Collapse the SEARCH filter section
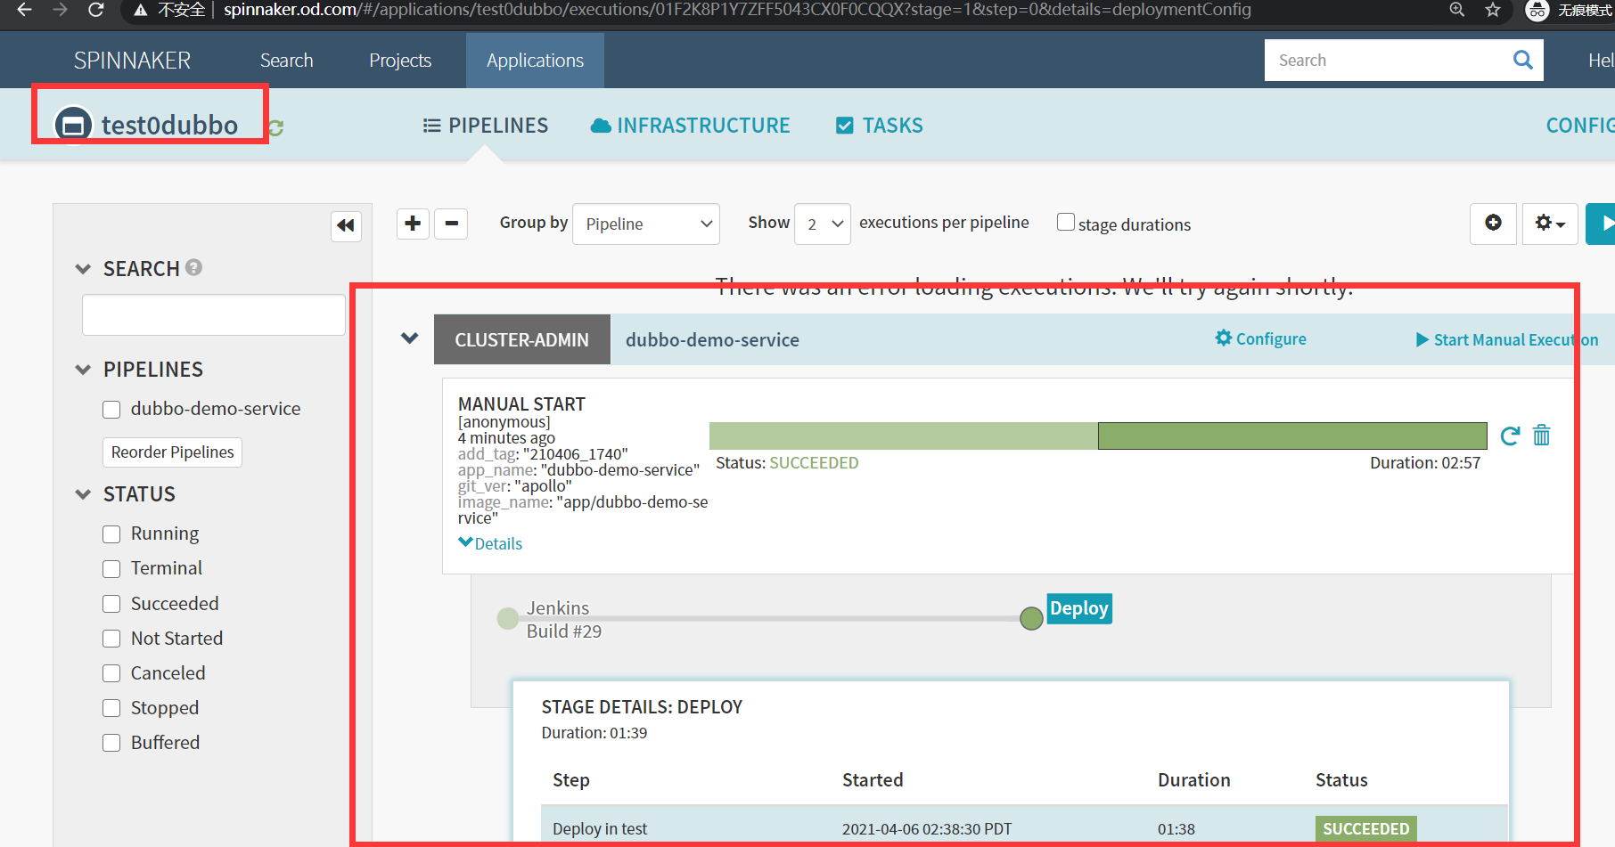Screen dimensions: 1615x847 [x=83, y=269]
